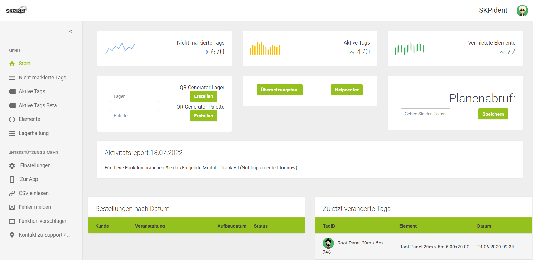Collapse the sidebar with the arrow
This screenshot has width=533, height=260.
(x=70, y=31)
